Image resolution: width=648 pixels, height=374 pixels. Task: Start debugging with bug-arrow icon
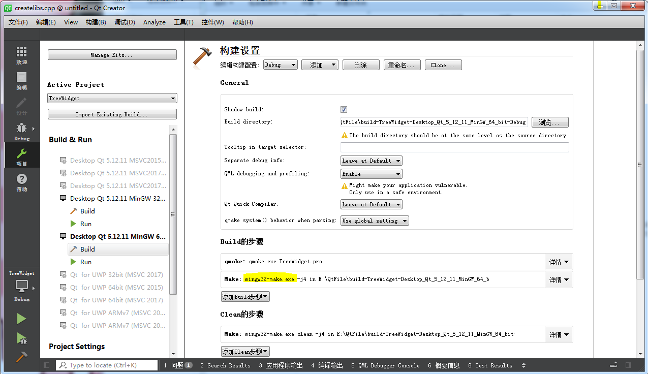(21, 338)
